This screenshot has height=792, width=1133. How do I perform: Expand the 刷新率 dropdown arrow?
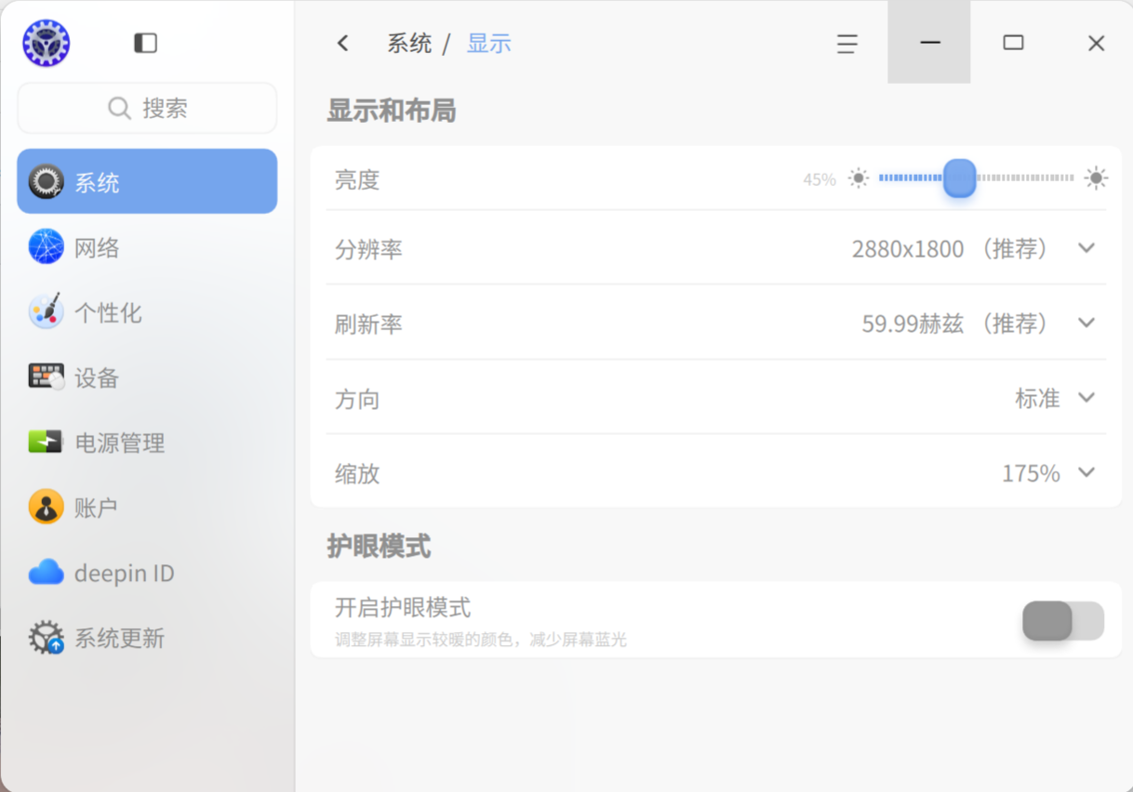tap(1086, 323)
